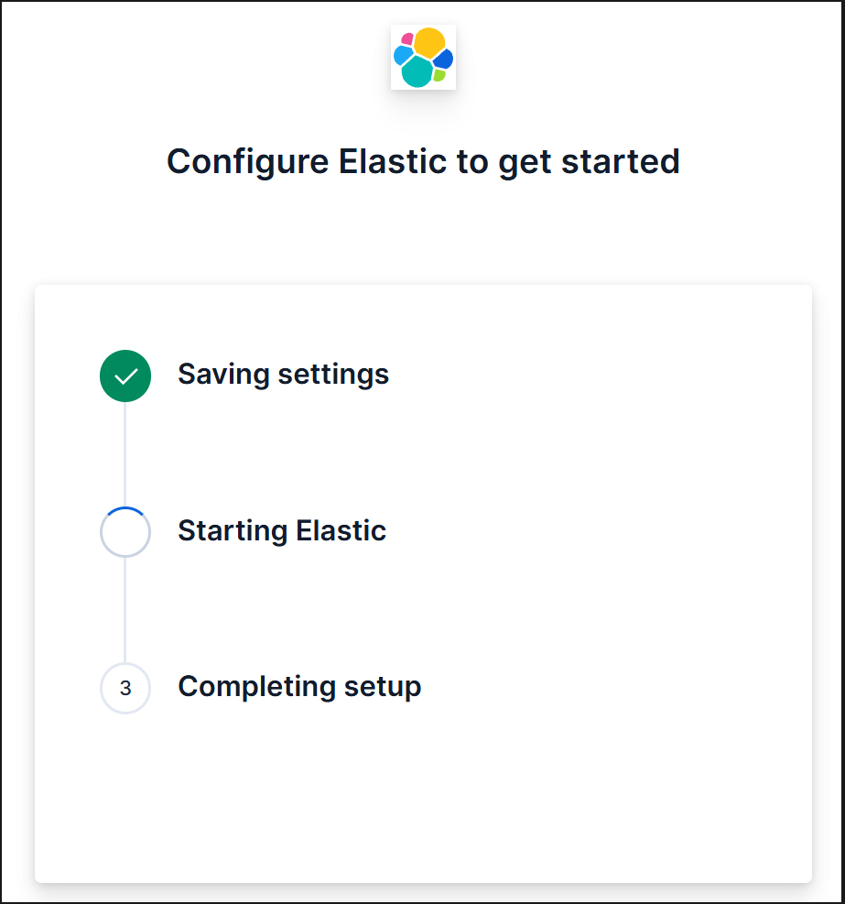
Task: Click the line connecting steps two and three
Action: point(125,609)
